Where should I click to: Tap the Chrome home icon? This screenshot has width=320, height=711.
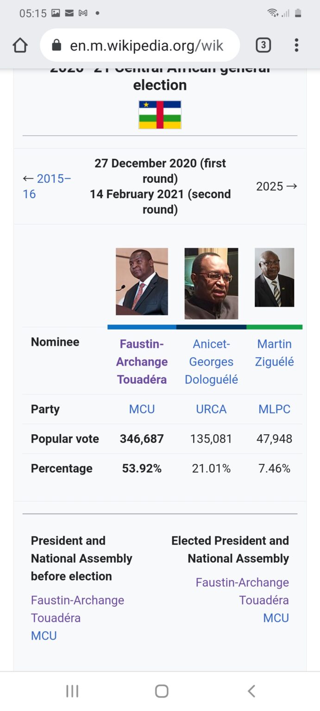click(20, 45)
